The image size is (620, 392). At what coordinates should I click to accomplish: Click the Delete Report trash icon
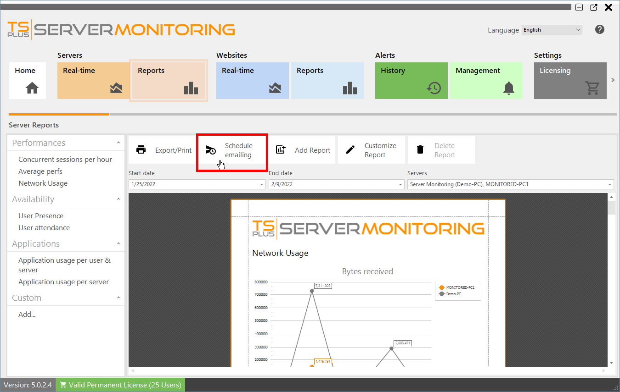(x=420, y=149)
